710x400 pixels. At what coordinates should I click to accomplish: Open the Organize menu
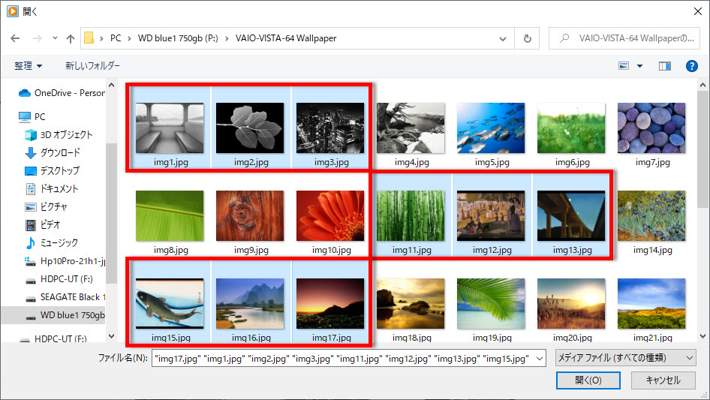[x=29, y=66]
